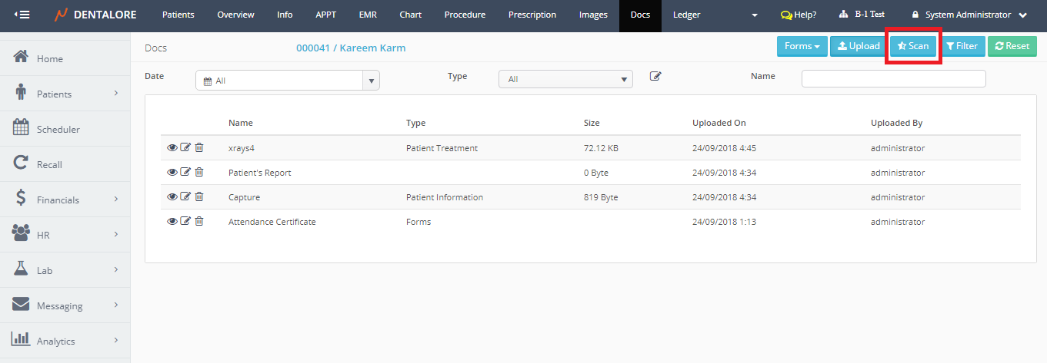Screen dimensions: 1047x363
Task: Open the Date filter dropdown
Action: coord(287,80)
